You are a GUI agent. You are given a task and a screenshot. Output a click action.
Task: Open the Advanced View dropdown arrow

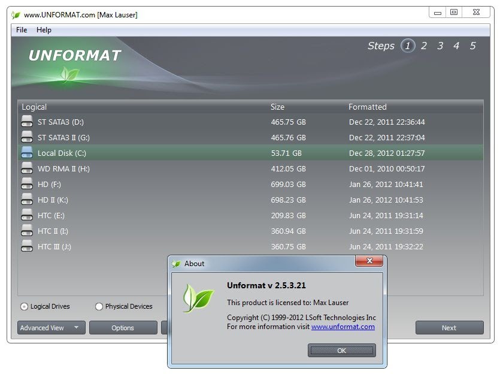click(76, 327)
